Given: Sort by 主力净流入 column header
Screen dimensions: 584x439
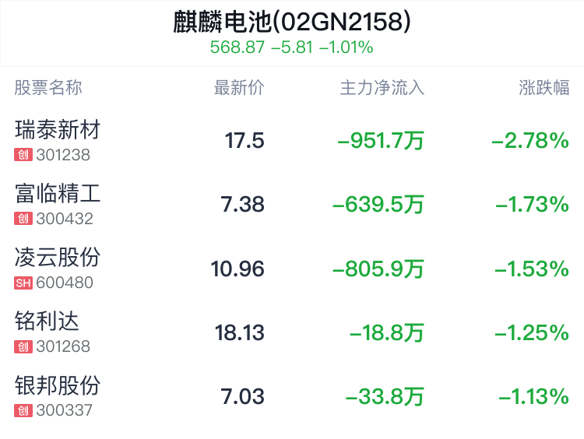Looking at the screenshot, I should (x=382, y=88).
